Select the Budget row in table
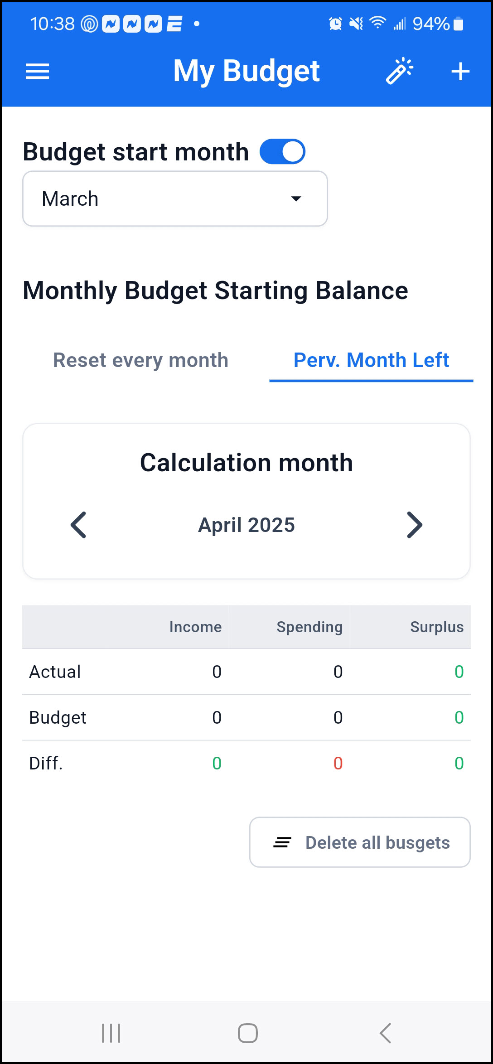Image resolution: width=493 pixels, height=1064 pixels. pyautogui.click(x=246, y=717)
